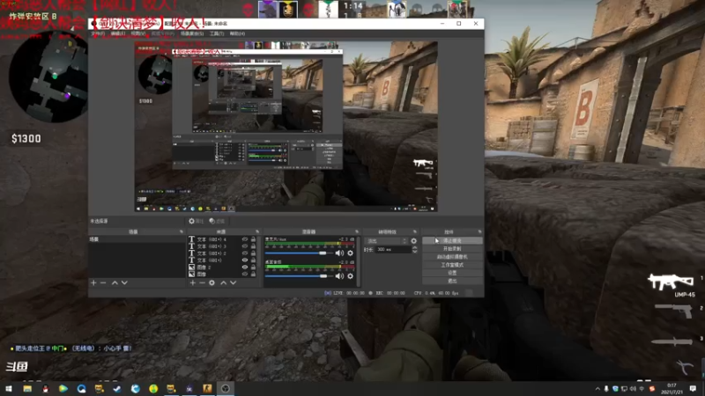Open the CS:GO taskbar icon
Viewport: 705px width, 396px height.
207,388
